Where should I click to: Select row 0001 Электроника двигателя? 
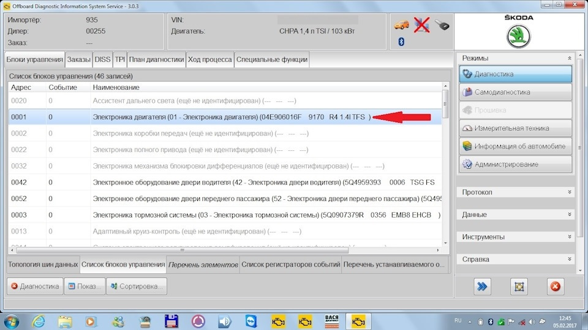225,117
